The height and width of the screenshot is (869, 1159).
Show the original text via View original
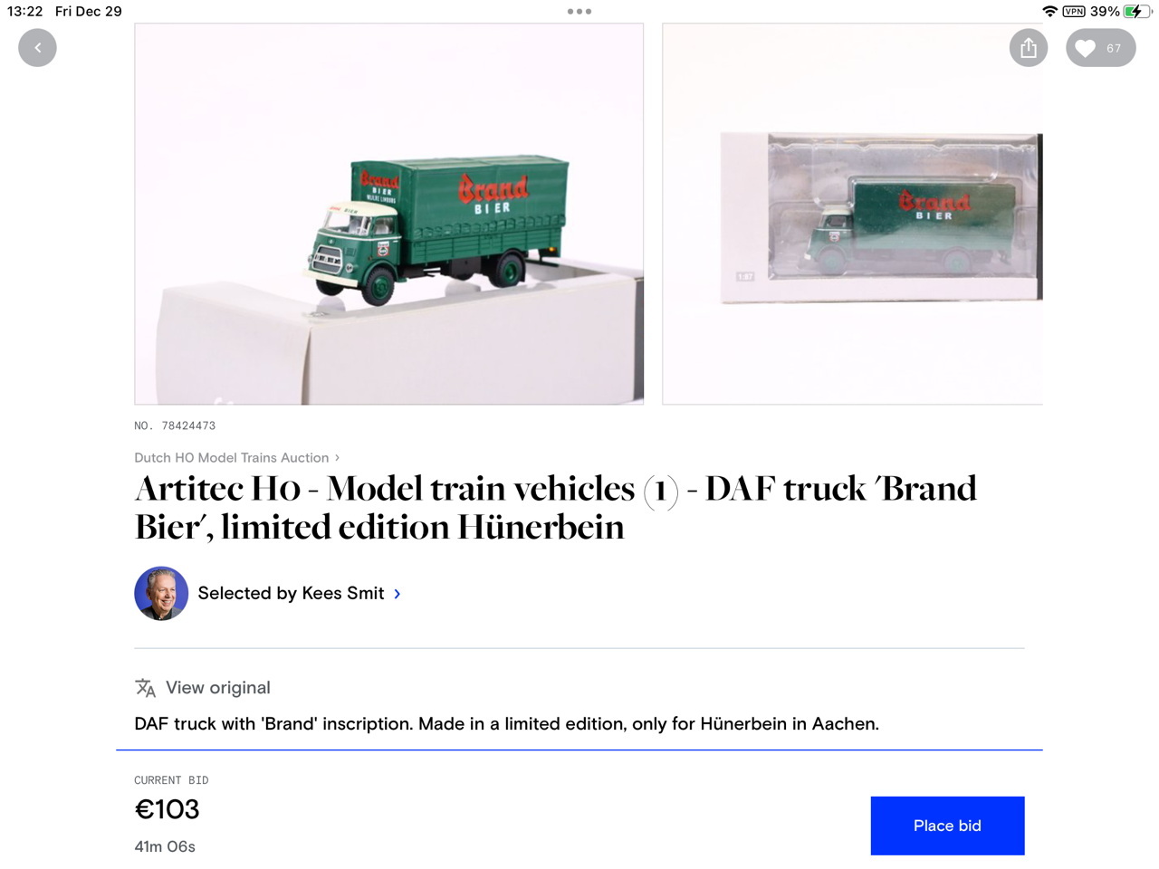(x=218, y=688)
